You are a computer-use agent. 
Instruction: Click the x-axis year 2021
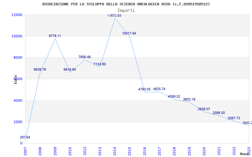tap(219, 151)
